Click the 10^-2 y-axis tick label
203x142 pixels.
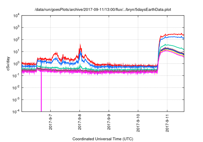click(16, 88)
